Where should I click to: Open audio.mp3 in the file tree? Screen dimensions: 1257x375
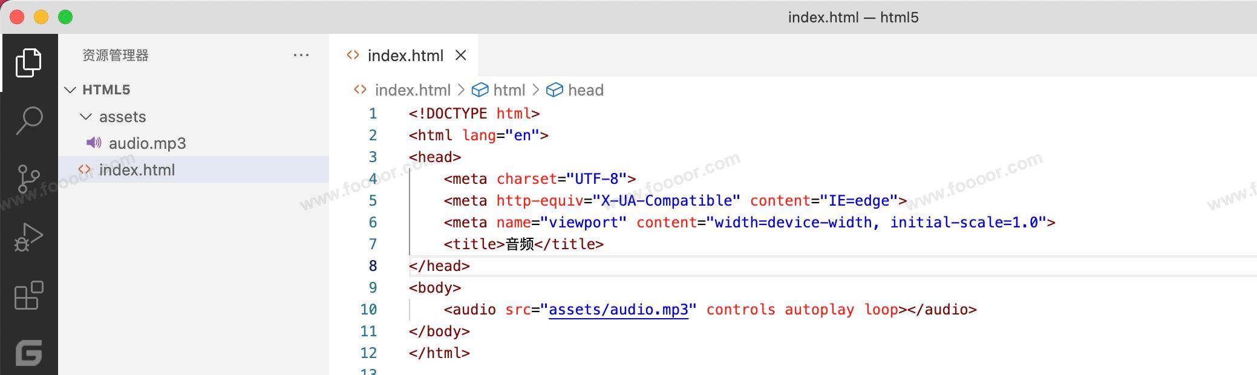click(x=147, y=143)
